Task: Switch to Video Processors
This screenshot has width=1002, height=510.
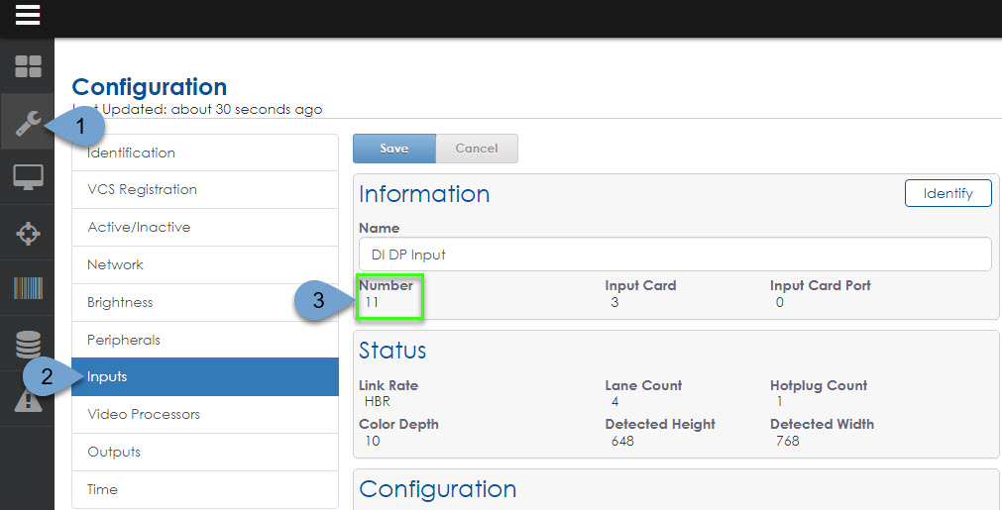Action: 204,414
